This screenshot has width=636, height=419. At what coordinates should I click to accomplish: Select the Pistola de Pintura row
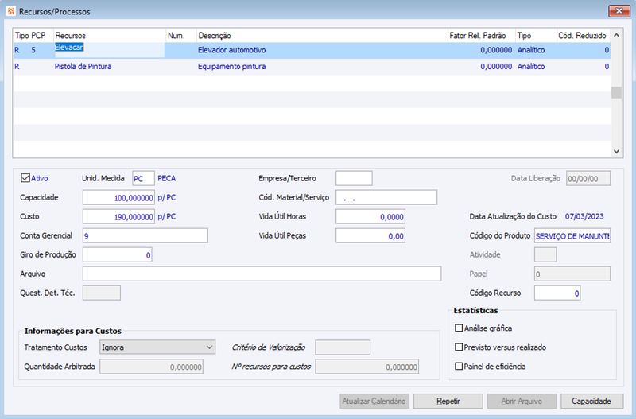point(312,67)
